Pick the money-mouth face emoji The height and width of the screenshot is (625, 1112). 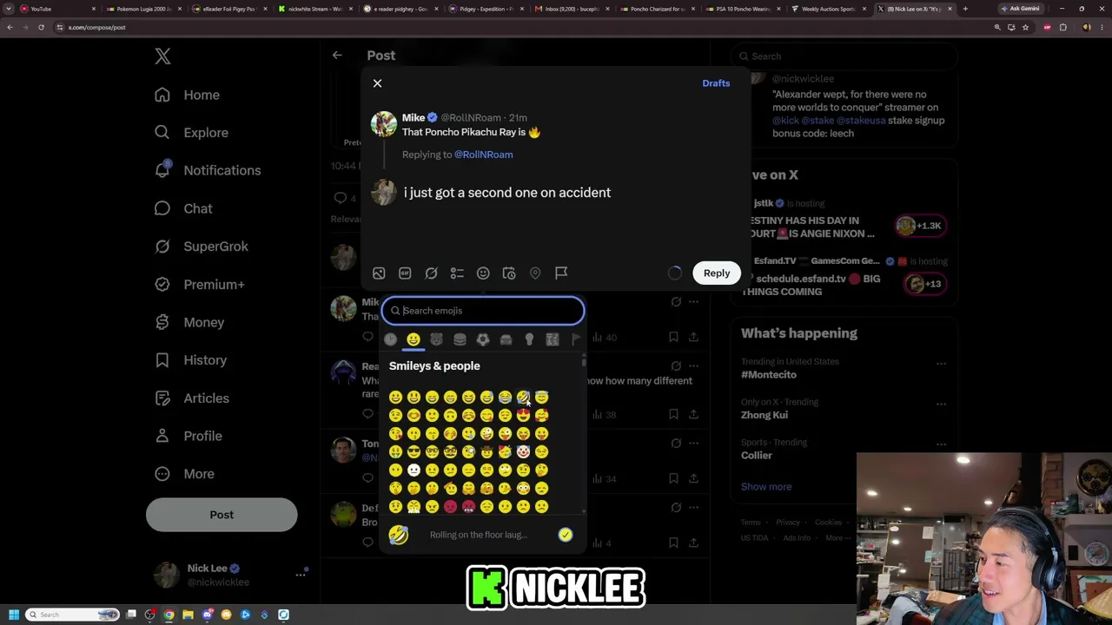tap(395, 452)
